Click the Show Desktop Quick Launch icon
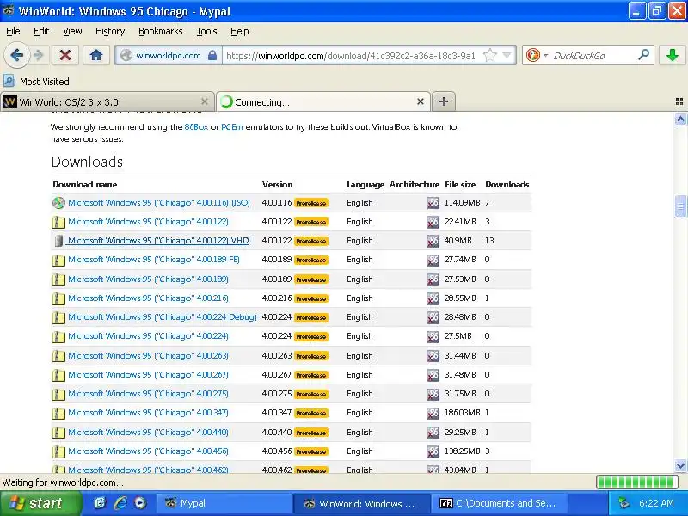Viewport: 688px width, 516px height. (x=100, y=503)
